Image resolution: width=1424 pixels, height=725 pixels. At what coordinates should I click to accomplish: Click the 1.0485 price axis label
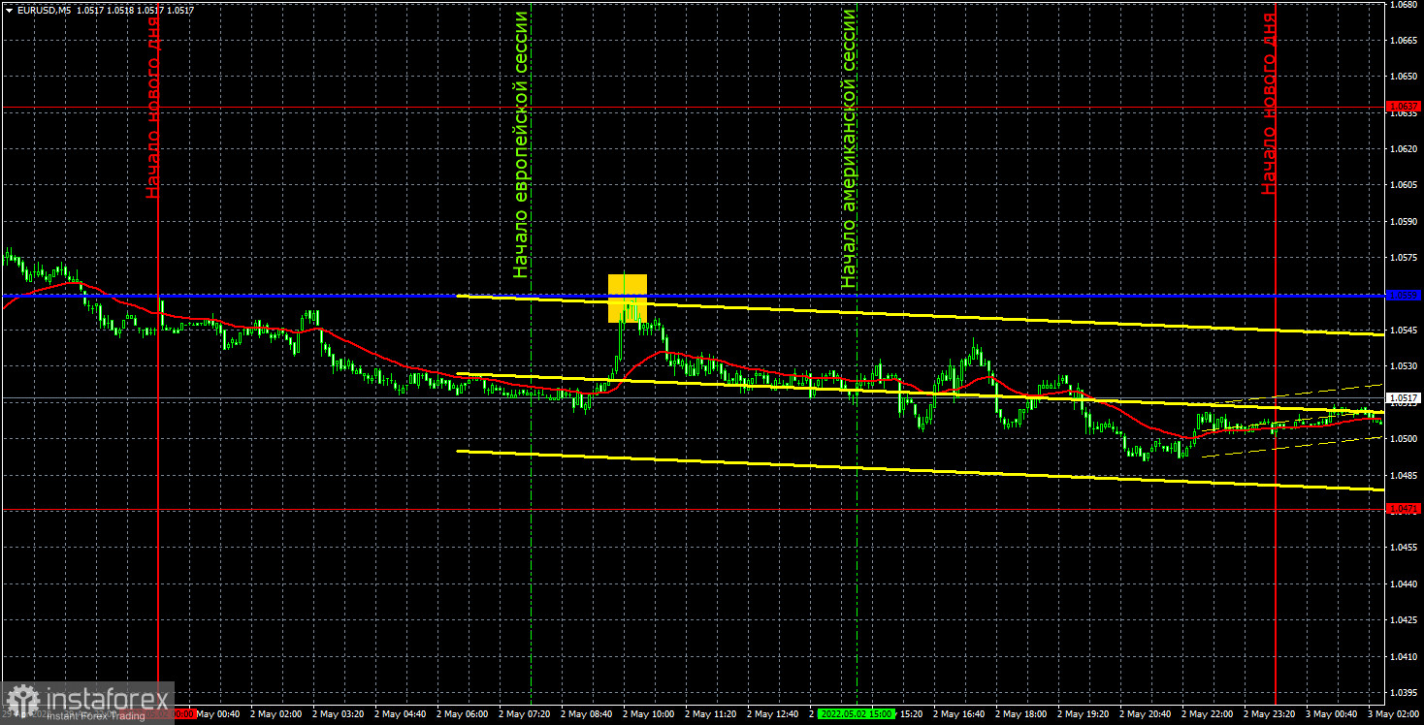point(1403,475)
